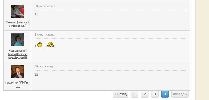Viewport: 209px width, 100px height.
Task: Go to page 1 of comments
Action: click(x=135, y=94)
